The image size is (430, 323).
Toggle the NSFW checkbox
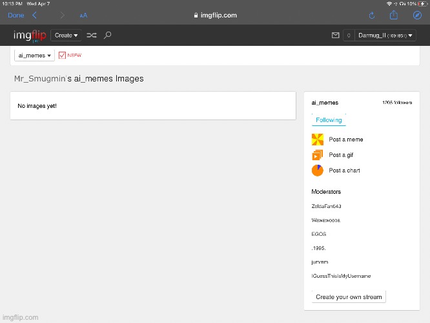pyautogui.click(x=62, y=56)
